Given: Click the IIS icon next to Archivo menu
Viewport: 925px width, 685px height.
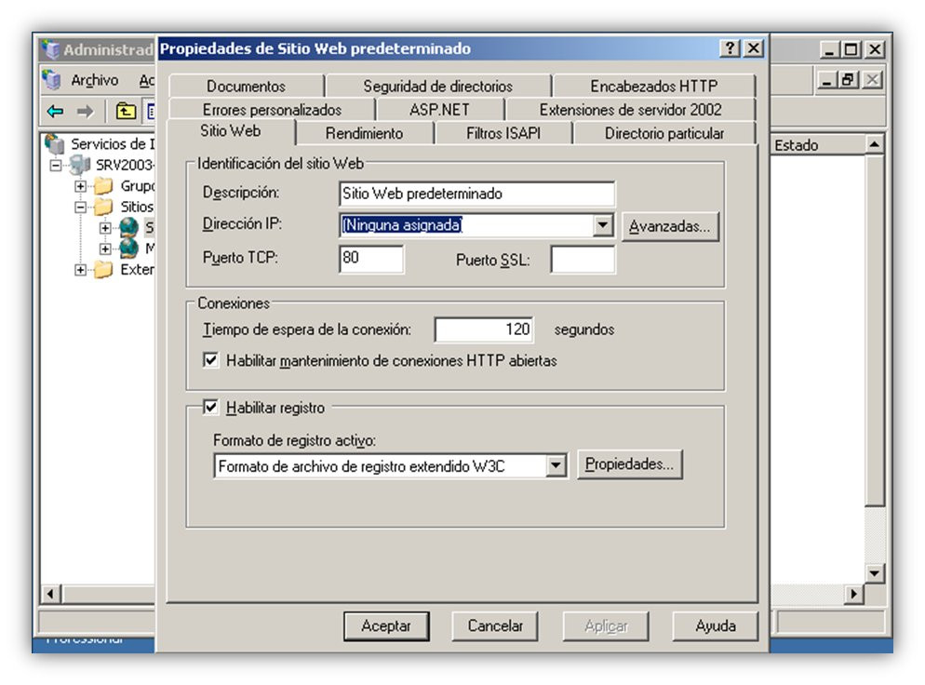Looking at the screenshot, I should [52, 80].
